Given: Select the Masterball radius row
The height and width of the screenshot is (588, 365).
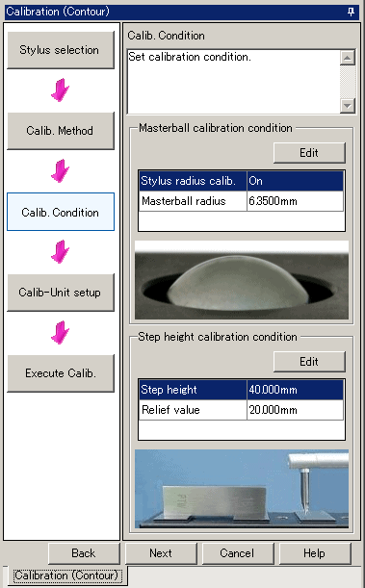Looking at the screenshot, I should pyautogui.click(x=241, y=201).
